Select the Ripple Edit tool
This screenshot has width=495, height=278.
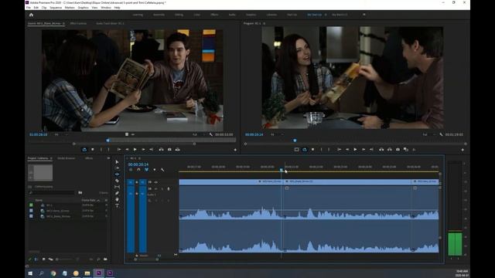(x=117, y=175)
